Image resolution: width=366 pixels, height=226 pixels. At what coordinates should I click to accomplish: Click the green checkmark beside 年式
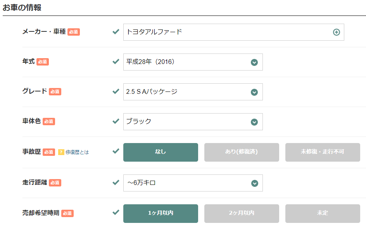tap(116, 62)
